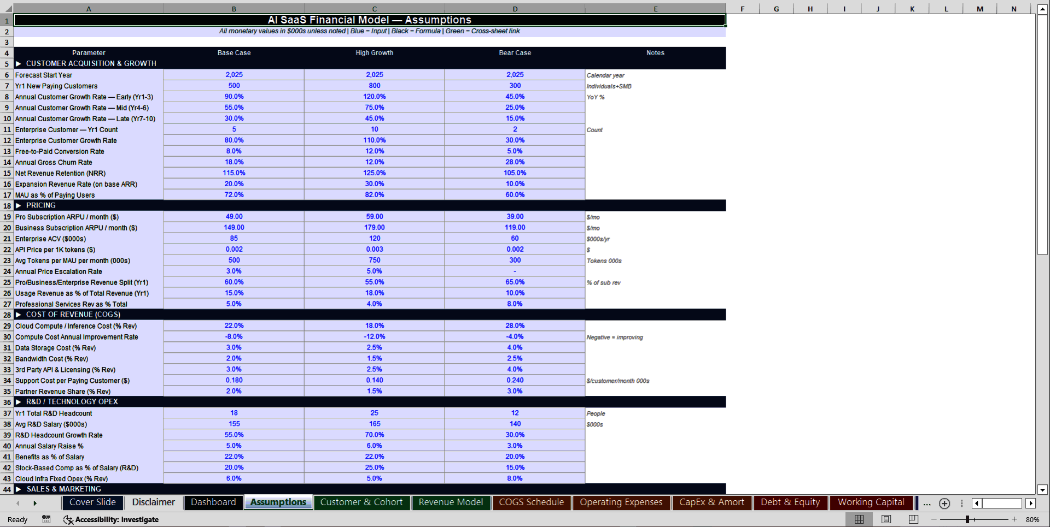
Task: Switch to Normal view in the status bar
Action: coord(859,519)
